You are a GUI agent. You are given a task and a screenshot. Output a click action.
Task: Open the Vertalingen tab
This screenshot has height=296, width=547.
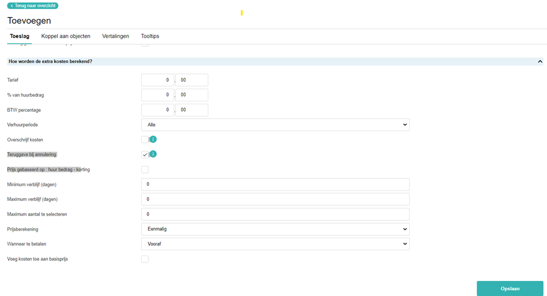pyautogui.click(x=115, y=36)
